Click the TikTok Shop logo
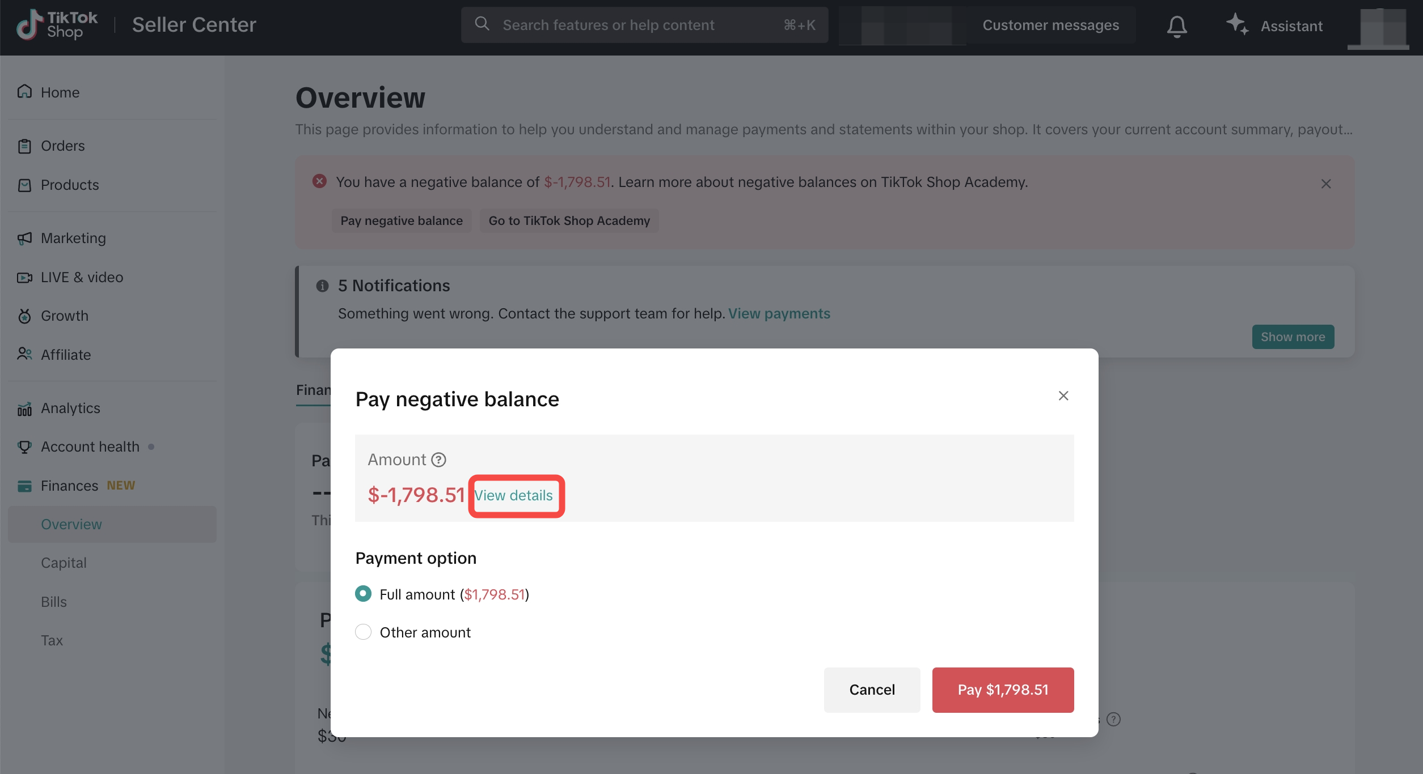Screen dimensions: 1423x774 [57, 25]
